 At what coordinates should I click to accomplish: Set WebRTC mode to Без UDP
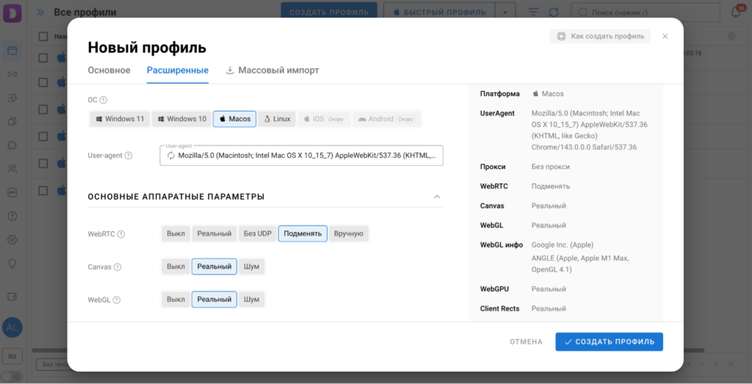coord(257,233)
